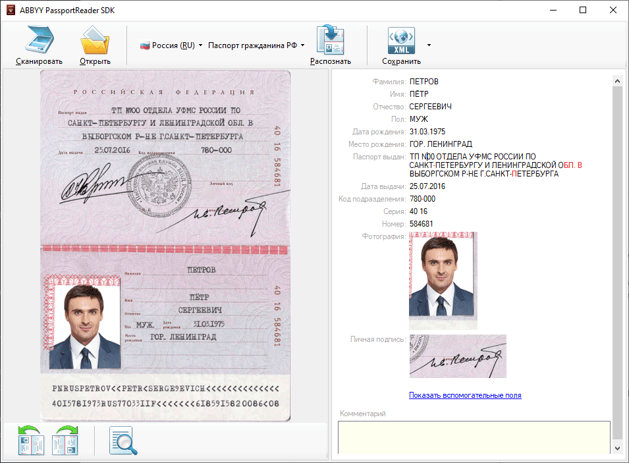
Task: Select the Фамилия value ПЕТРОВ
Action: (x=424, y=82)
